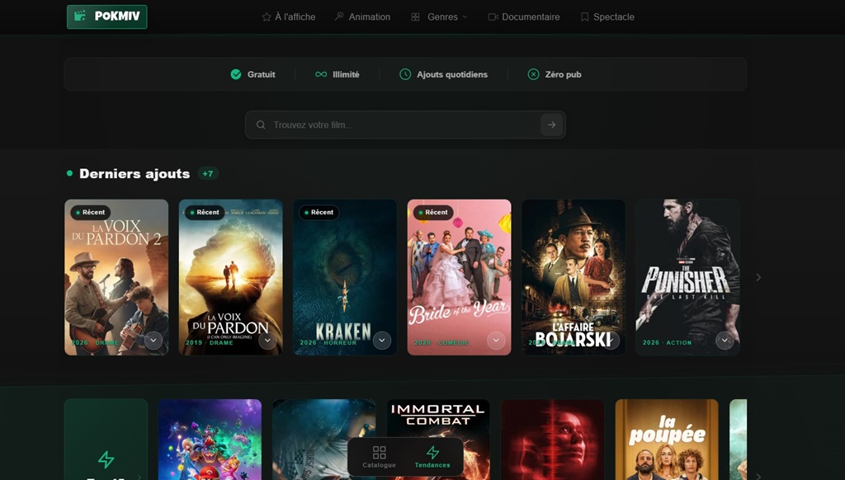Click the Ajouts quotidiens label
845x480 pixels.
pos(452,74)
